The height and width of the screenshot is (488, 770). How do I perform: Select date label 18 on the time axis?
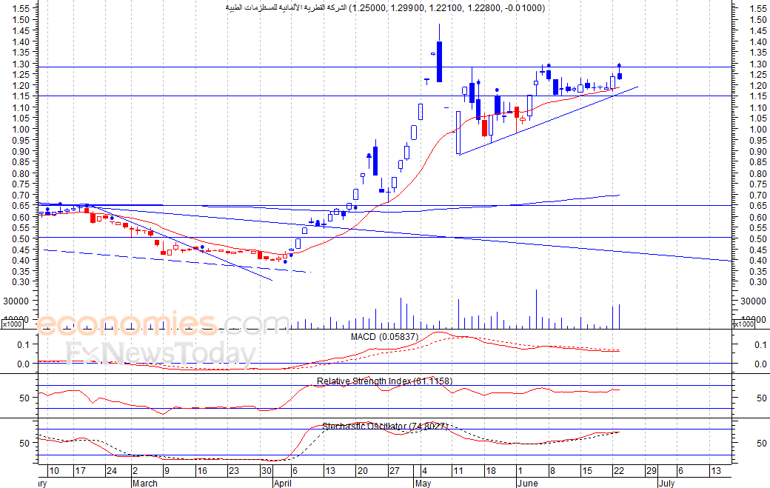[491, 471]
